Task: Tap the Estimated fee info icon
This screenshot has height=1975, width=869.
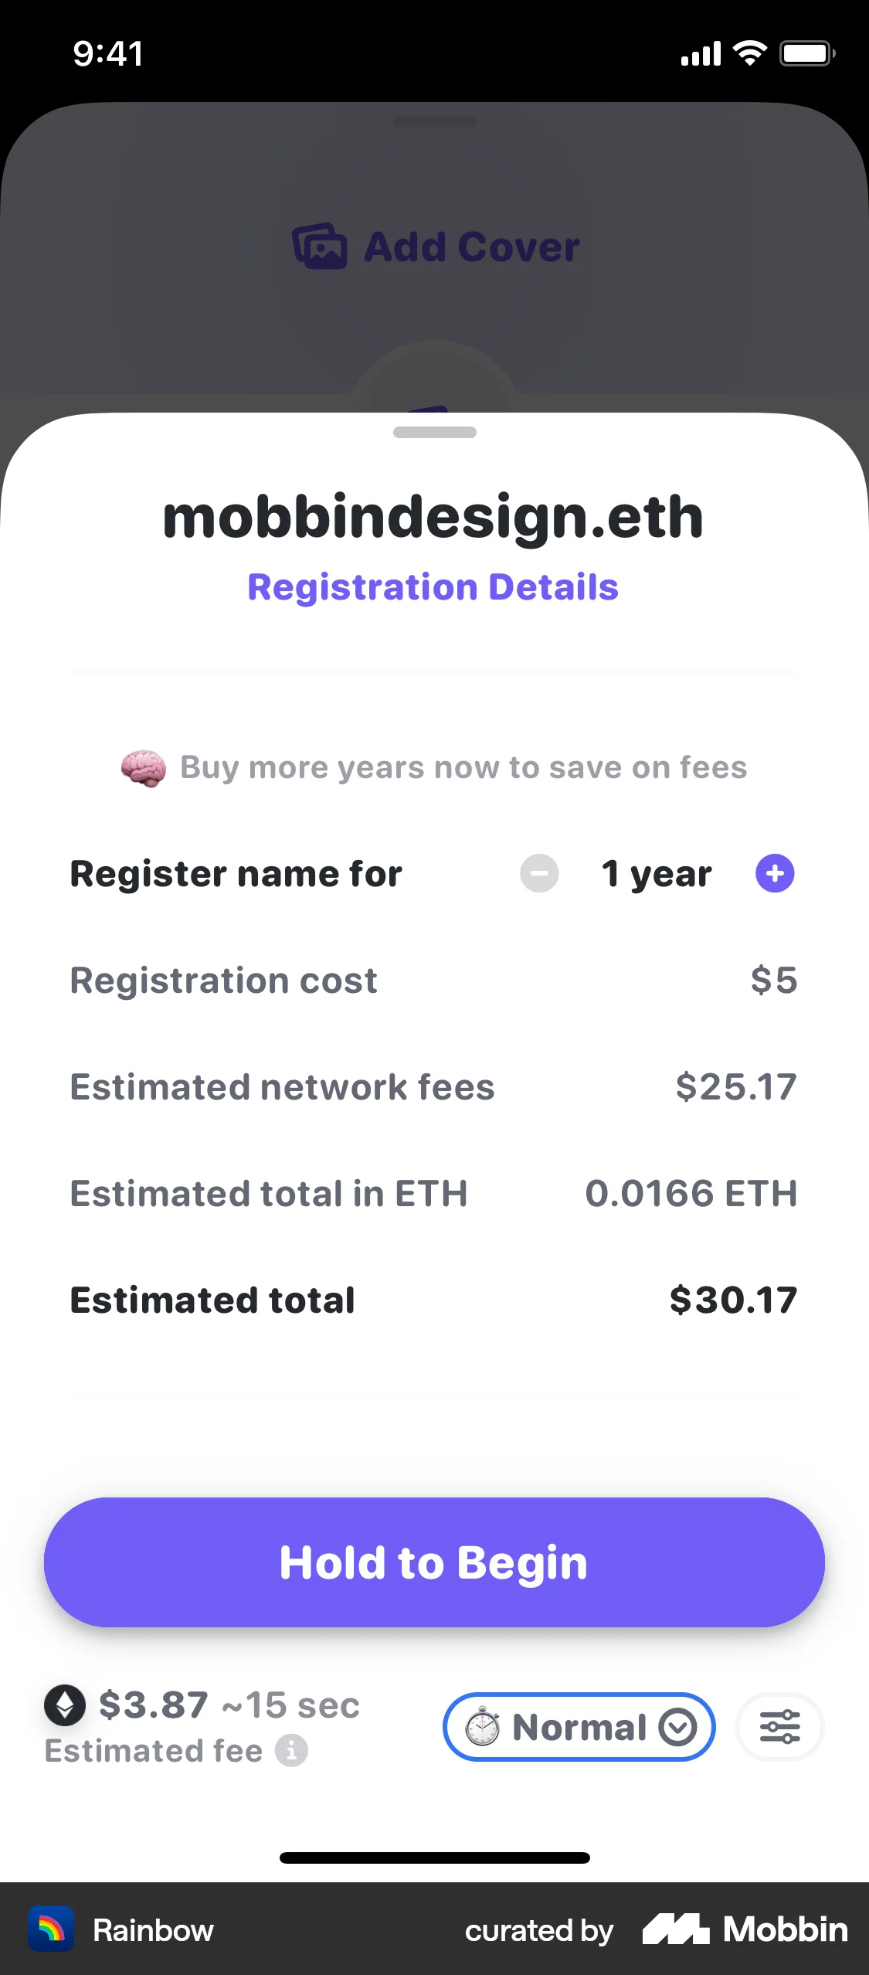Action: tap(292, 1751)
